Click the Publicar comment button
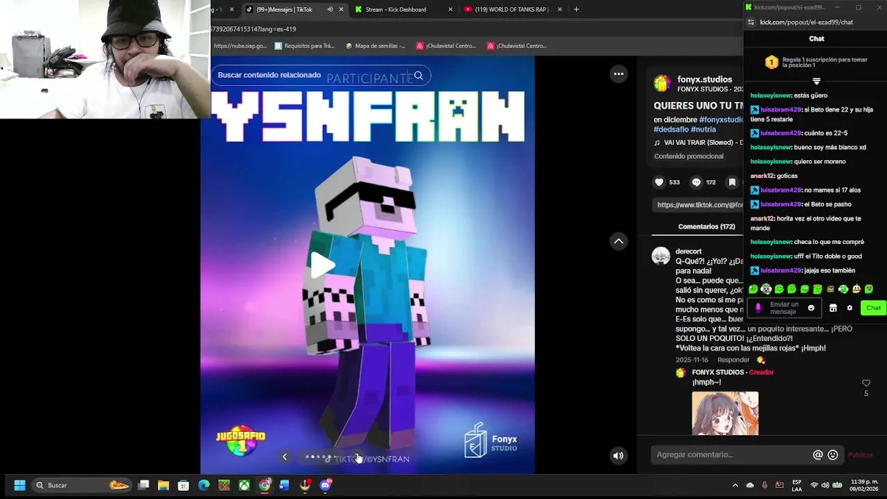This screenshot has height=499, width=887. pos(861,455)
